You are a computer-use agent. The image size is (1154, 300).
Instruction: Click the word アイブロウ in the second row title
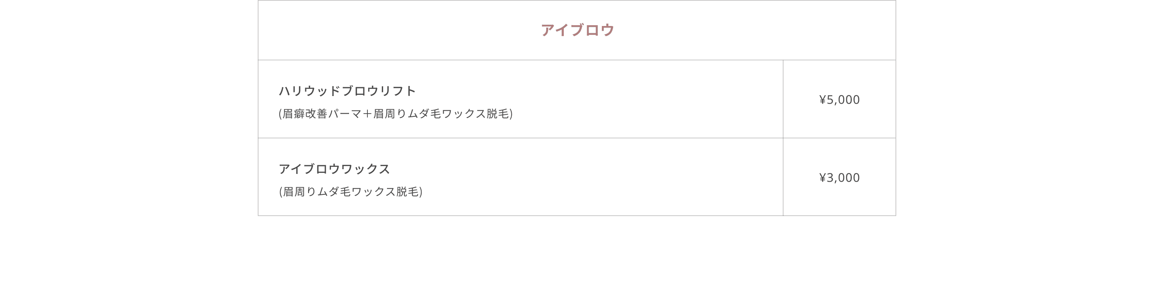coord(309,169)
